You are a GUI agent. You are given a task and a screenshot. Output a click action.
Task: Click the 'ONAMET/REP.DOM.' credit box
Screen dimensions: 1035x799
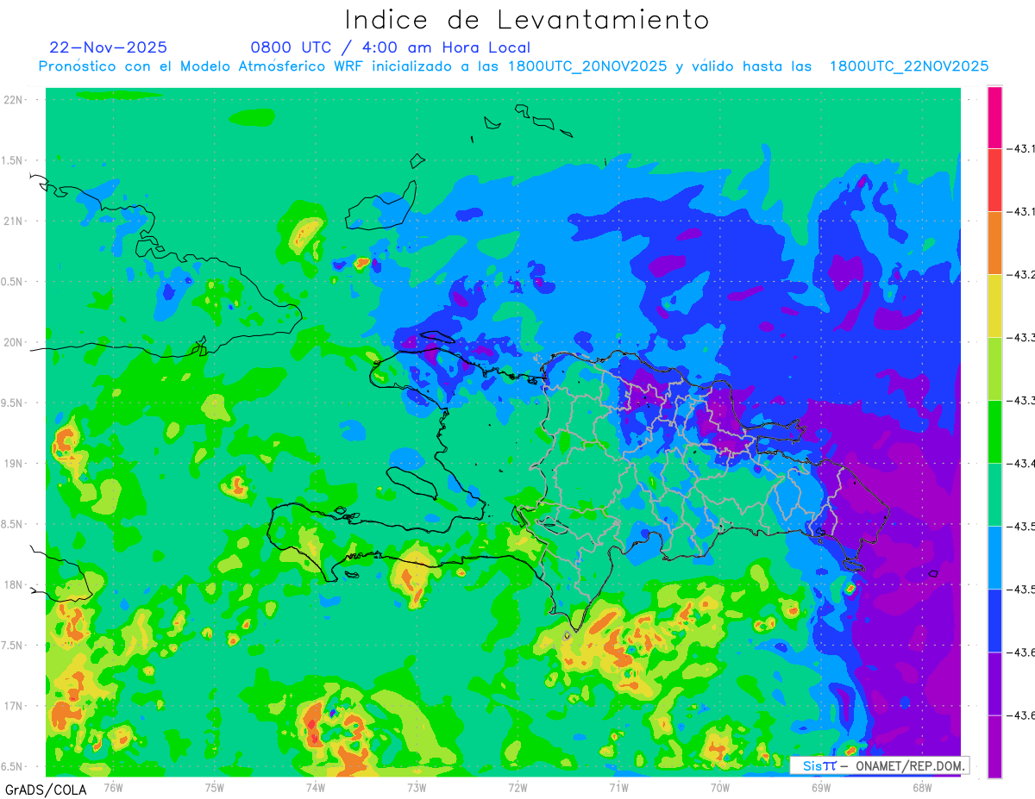click(x=879, y=765)
